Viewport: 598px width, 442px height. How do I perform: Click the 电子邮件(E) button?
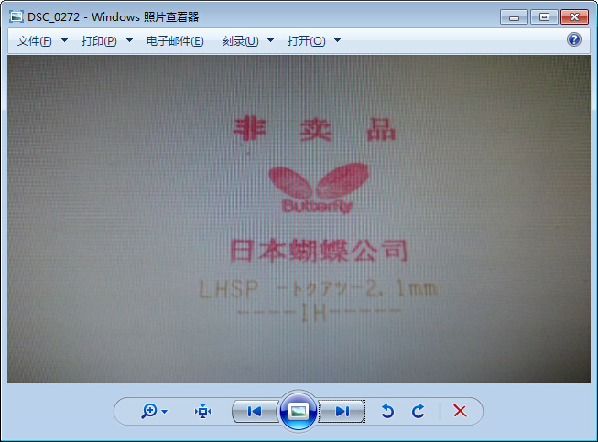click(x=175, y=41)
